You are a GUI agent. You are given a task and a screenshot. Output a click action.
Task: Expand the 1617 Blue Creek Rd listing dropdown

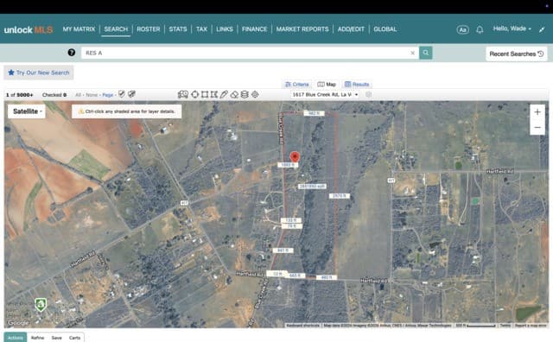[x=325, y=94]
